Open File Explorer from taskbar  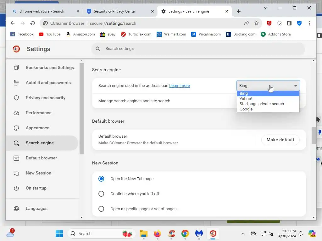[143, 233]
